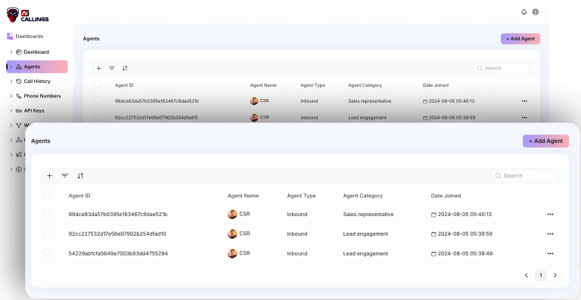
Task: Expand the Dashboard sidebar chevron
Action: click(x=11, y=52)
